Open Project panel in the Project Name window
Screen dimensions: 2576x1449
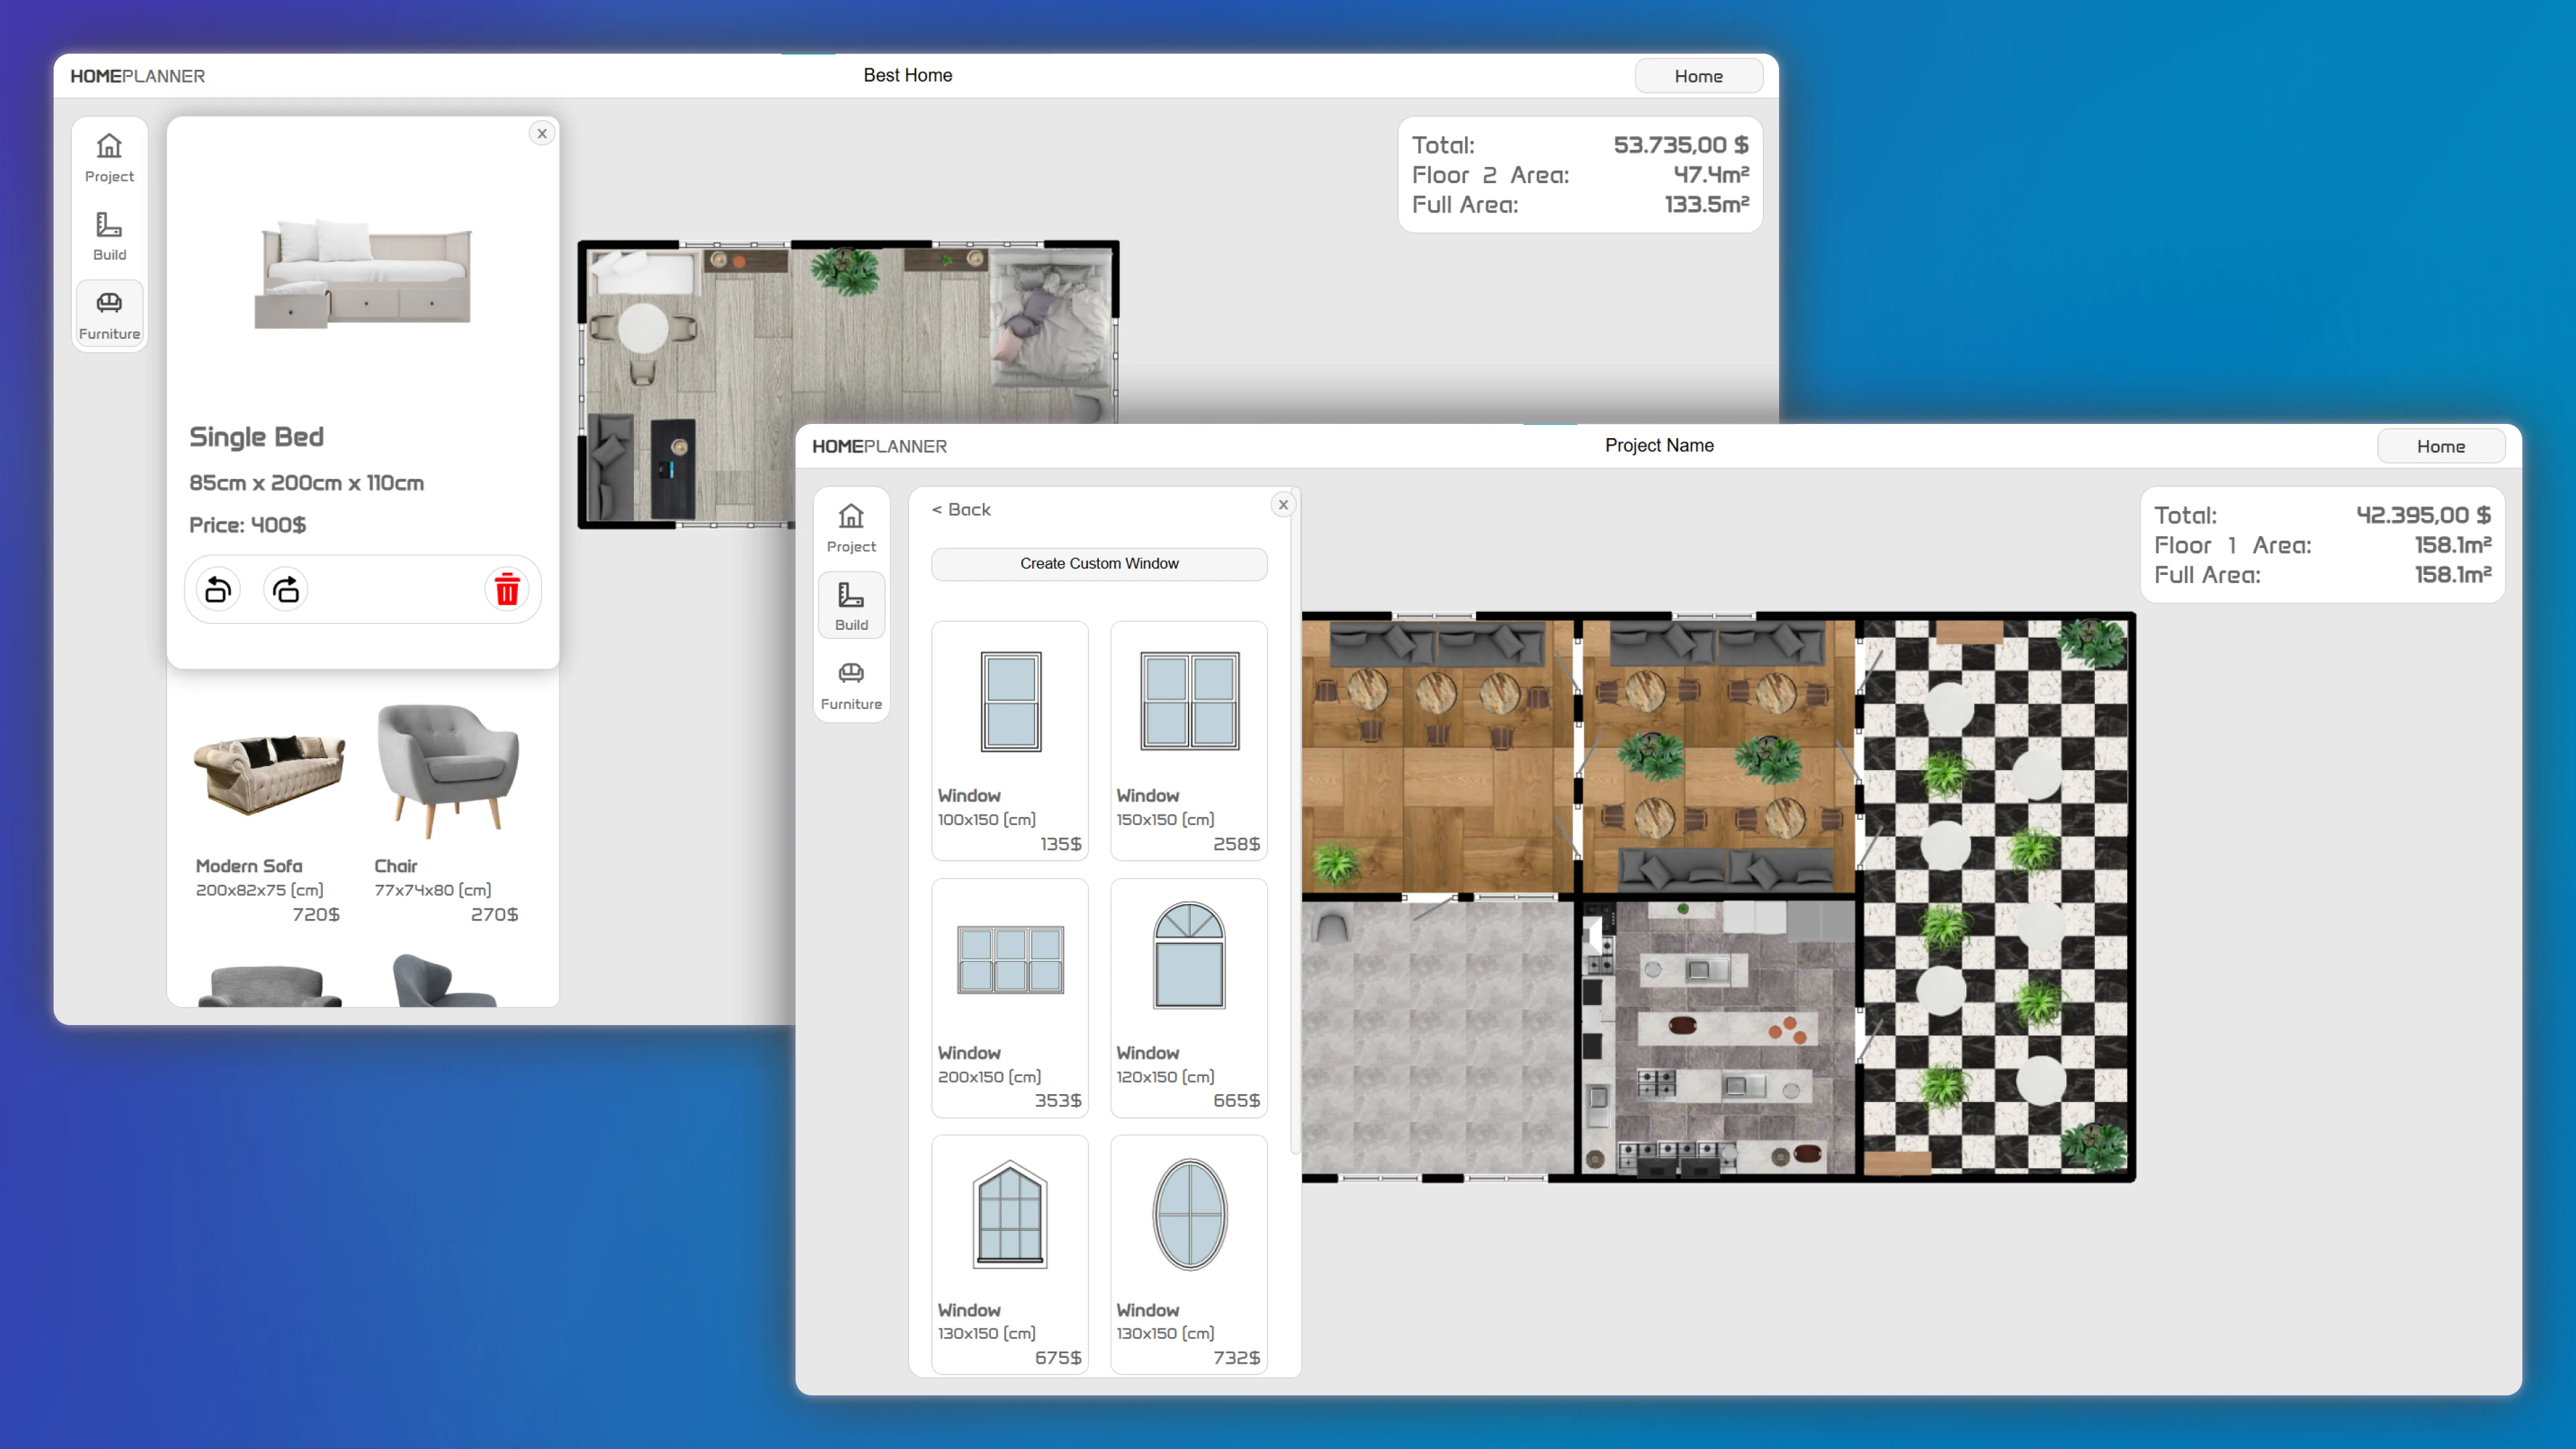[x=851, y=528]
